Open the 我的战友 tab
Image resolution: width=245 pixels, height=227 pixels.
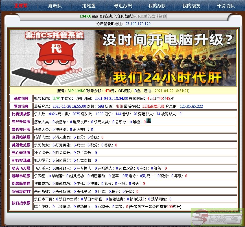(x=191, y=6)
